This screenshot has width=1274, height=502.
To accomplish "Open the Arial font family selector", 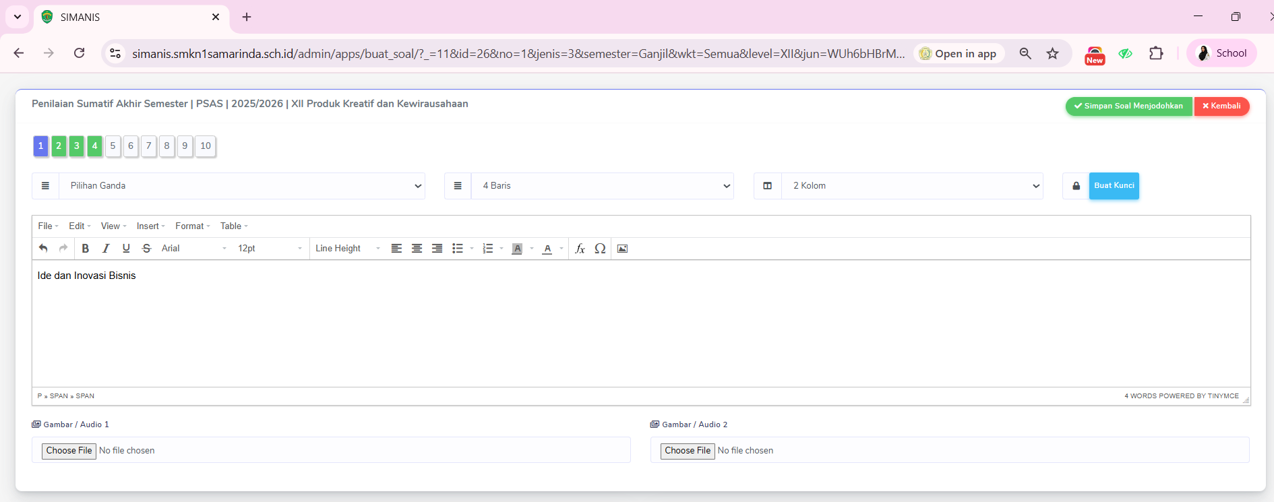I will coord(193,249).
